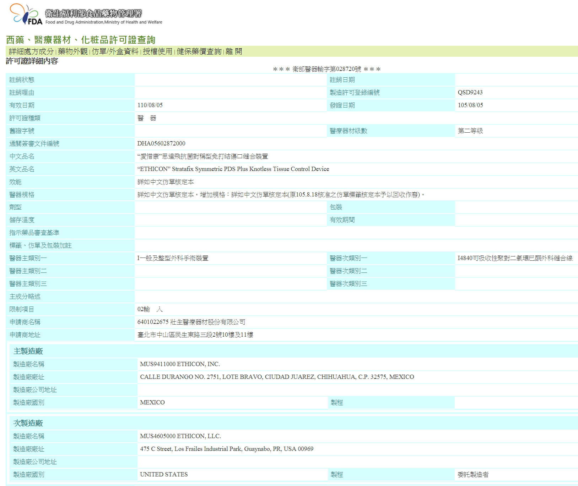Screen dimensions: 578x486
Task: Click the expiry date 110/08/05 value
Action: coord(150,105)
